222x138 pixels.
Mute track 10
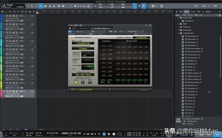point(7,91)
